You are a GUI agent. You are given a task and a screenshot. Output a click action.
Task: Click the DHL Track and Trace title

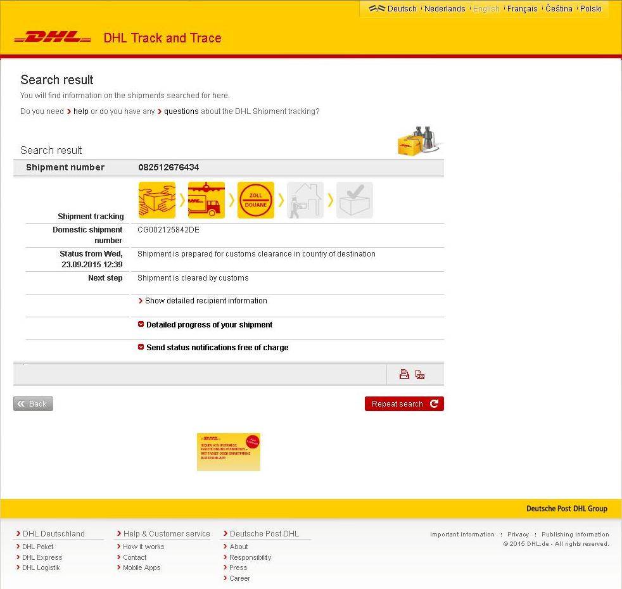pos(162,37)
